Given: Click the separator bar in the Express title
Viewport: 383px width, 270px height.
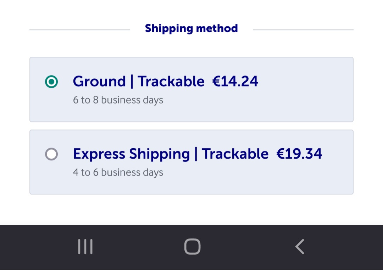Looking at the screenshot, I should [196, 154].
